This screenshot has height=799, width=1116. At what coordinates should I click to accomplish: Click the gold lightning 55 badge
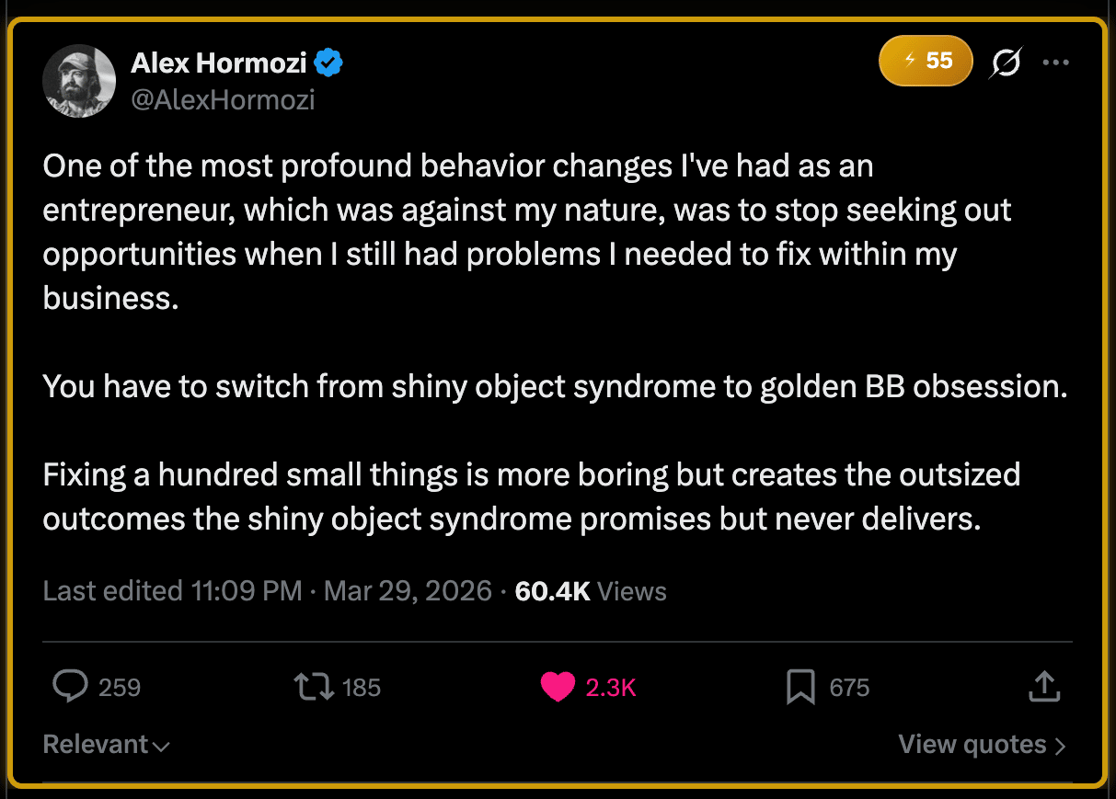(x=926, y=61)
